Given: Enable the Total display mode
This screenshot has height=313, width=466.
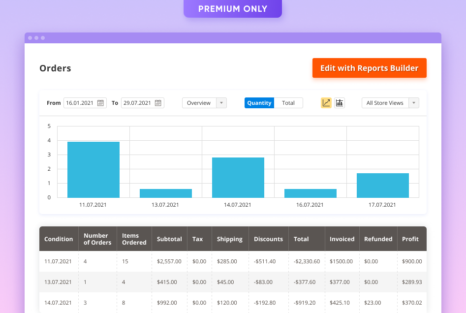Looking at the screenshot, I should tap(289, 102).
